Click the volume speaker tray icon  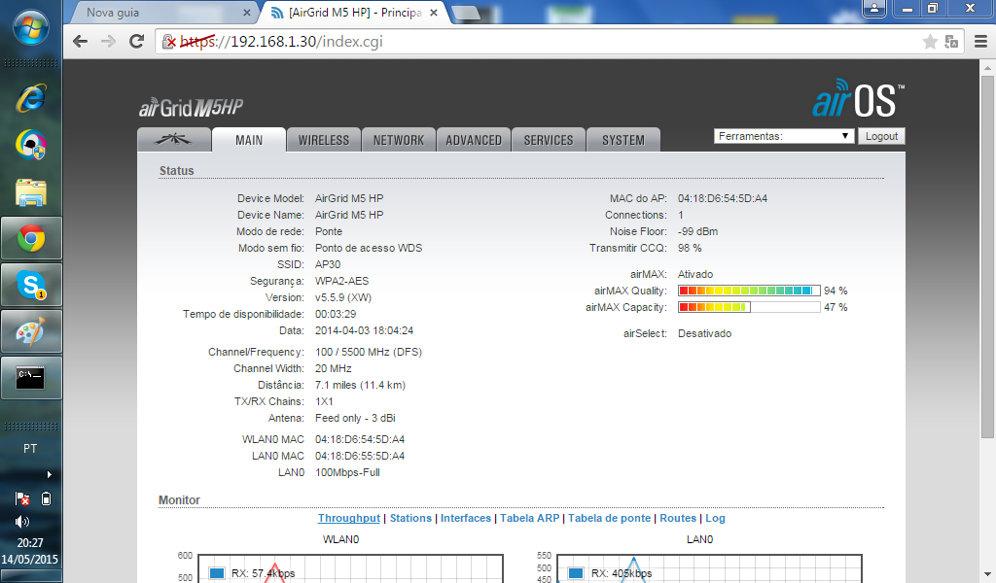(x=22, y=522)
